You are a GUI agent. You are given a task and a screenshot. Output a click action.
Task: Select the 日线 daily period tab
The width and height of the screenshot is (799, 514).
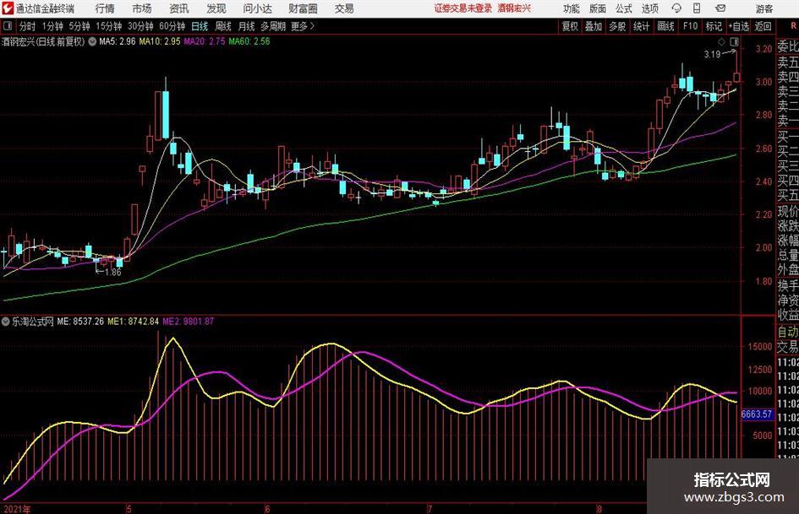[200, 26]
